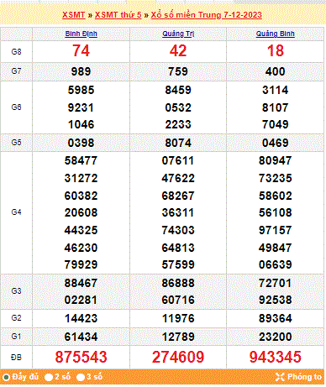Click the G1 number 61434
The height and width of the screenshot is (387, 326).
(x=81, y=337)
